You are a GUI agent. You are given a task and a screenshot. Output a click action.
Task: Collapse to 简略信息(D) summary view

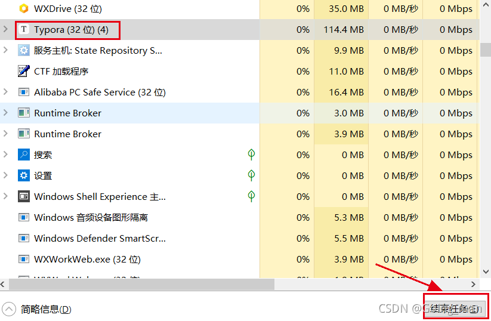(37, 310)
